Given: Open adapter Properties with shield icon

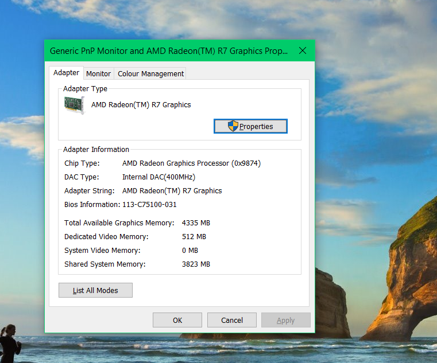Looking at the screenshot, I should (x=250, y=126).
